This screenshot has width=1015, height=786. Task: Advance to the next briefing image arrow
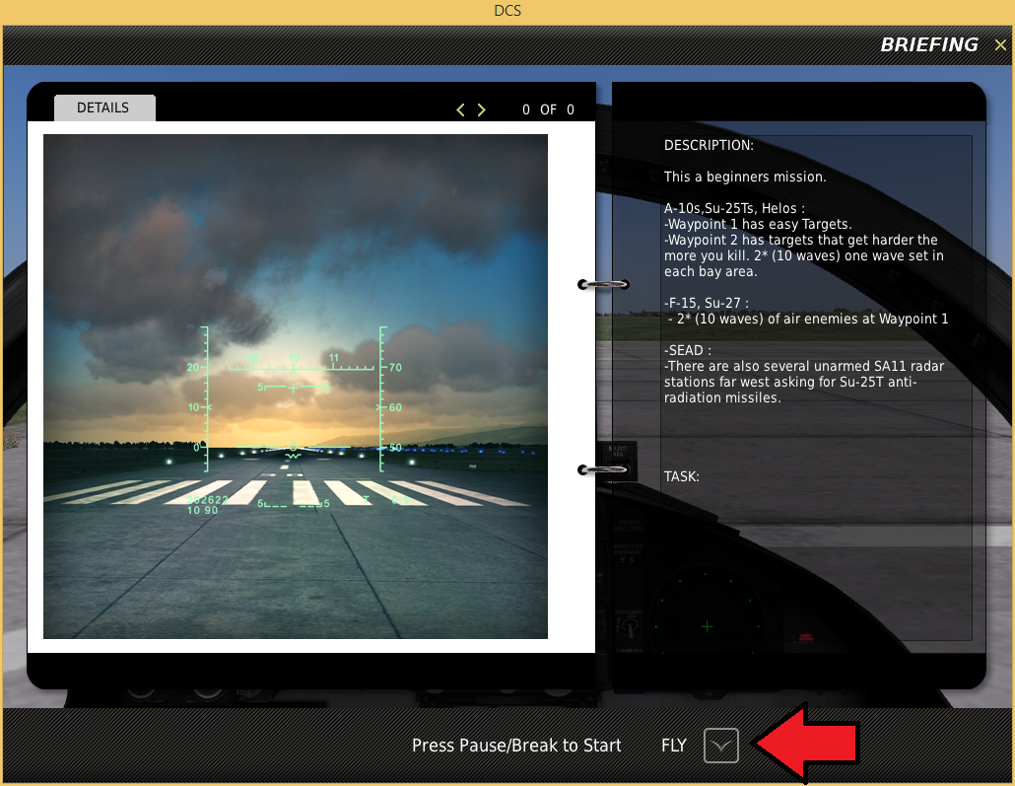[x=481, y=109]
